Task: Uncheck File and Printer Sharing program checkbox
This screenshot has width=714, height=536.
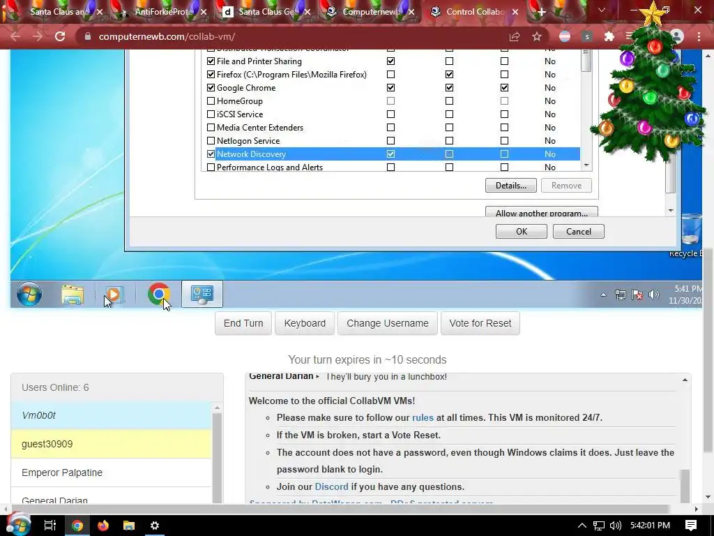Action: pyautogui.click(x=211, y=61)
